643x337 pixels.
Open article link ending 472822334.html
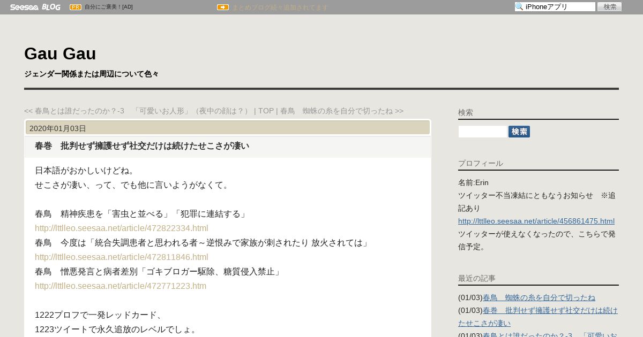pyautogui.click(x=122, y=228)
